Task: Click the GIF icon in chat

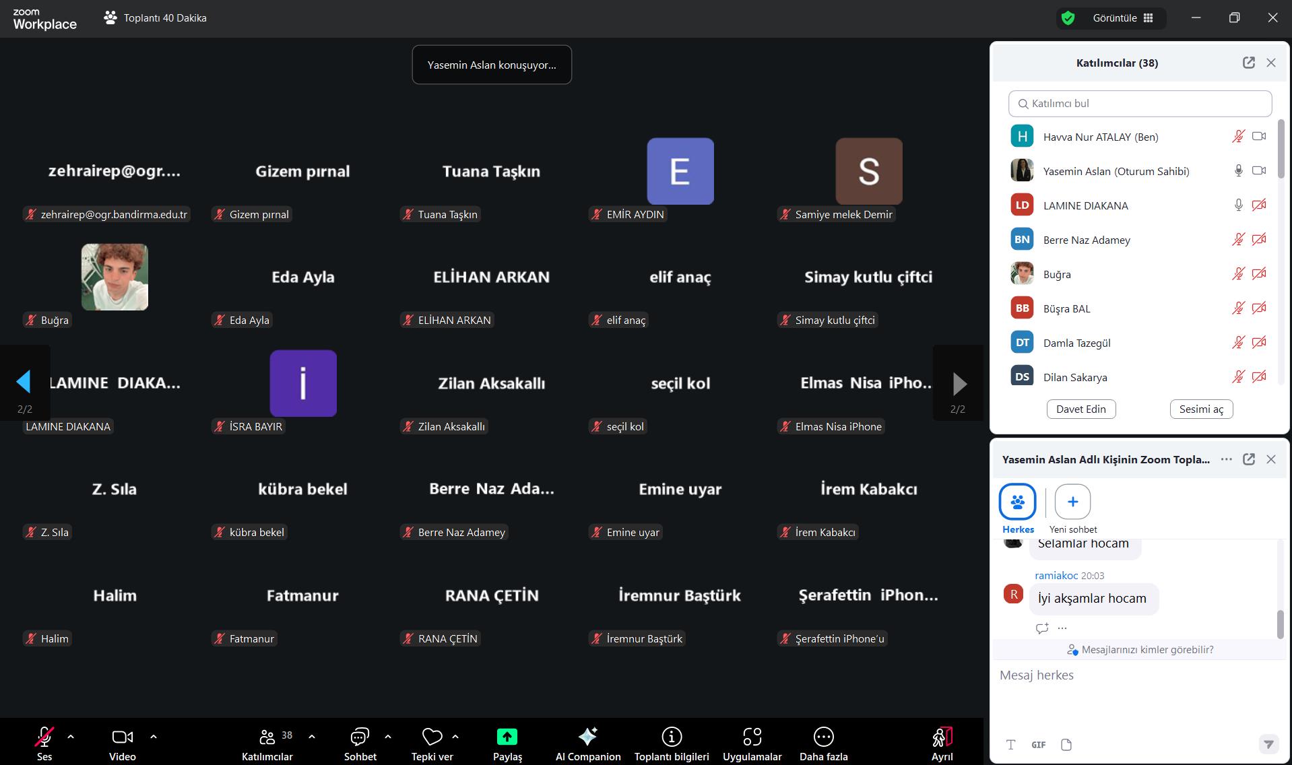Action: coord(1038,744)
